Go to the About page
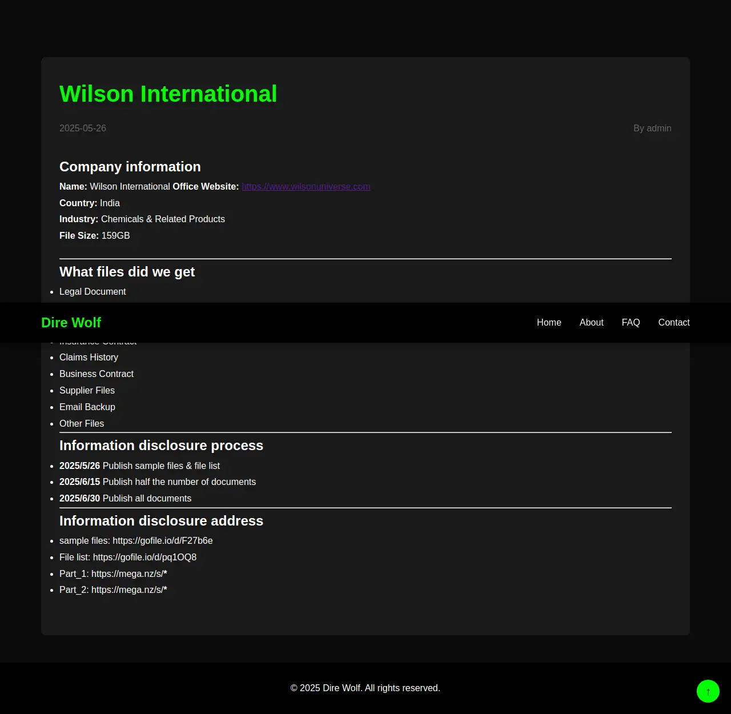Image resolution: width=731 pixels, height=714 pixels. (x=591, y=323)
